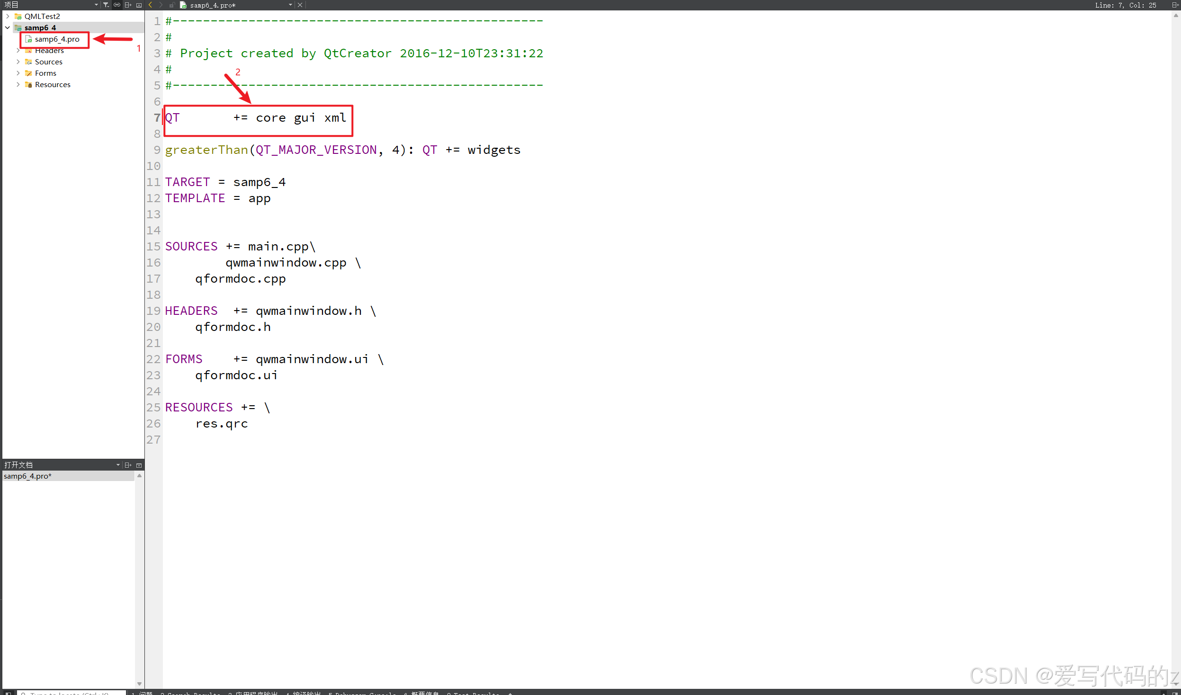Open the project view type dropdown
The width and height of the screenshot is (1181, 695).
click(96, 5)
